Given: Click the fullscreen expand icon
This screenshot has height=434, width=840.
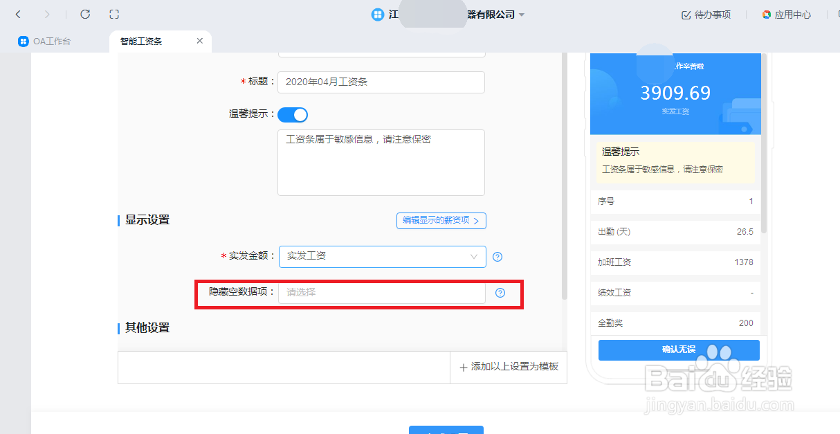Looking at the screenshot, I should point(115,15).
